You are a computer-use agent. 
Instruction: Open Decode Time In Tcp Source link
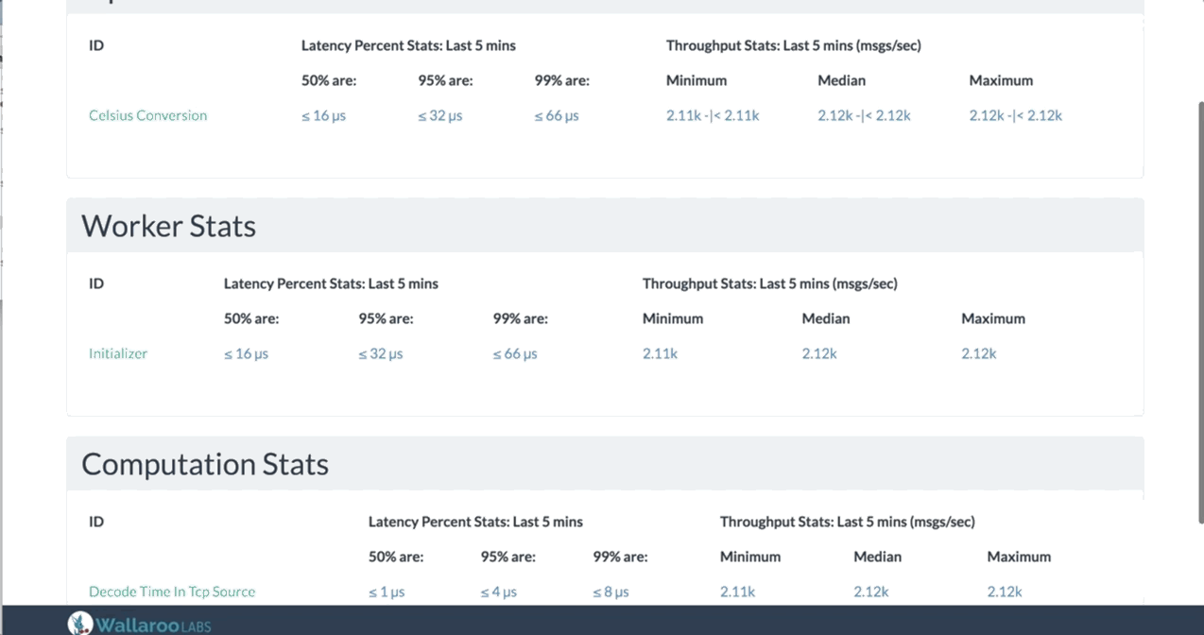(x=172, y=592)
